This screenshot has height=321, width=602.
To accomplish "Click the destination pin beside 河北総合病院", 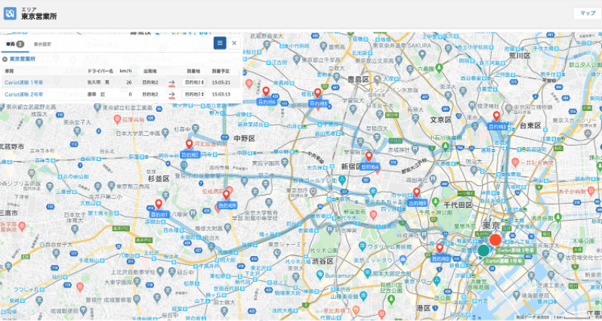I will tap(189, 144).
